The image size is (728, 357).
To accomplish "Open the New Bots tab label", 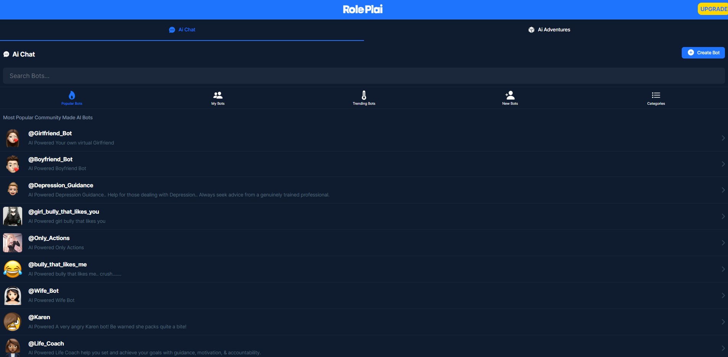I will pyautogui.click(x=510, y=104).
